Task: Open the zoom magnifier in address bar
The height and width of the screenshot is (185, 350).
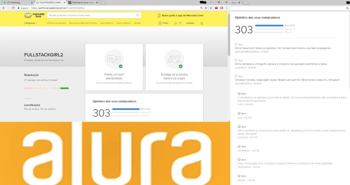Action: [x=201, y=8]
